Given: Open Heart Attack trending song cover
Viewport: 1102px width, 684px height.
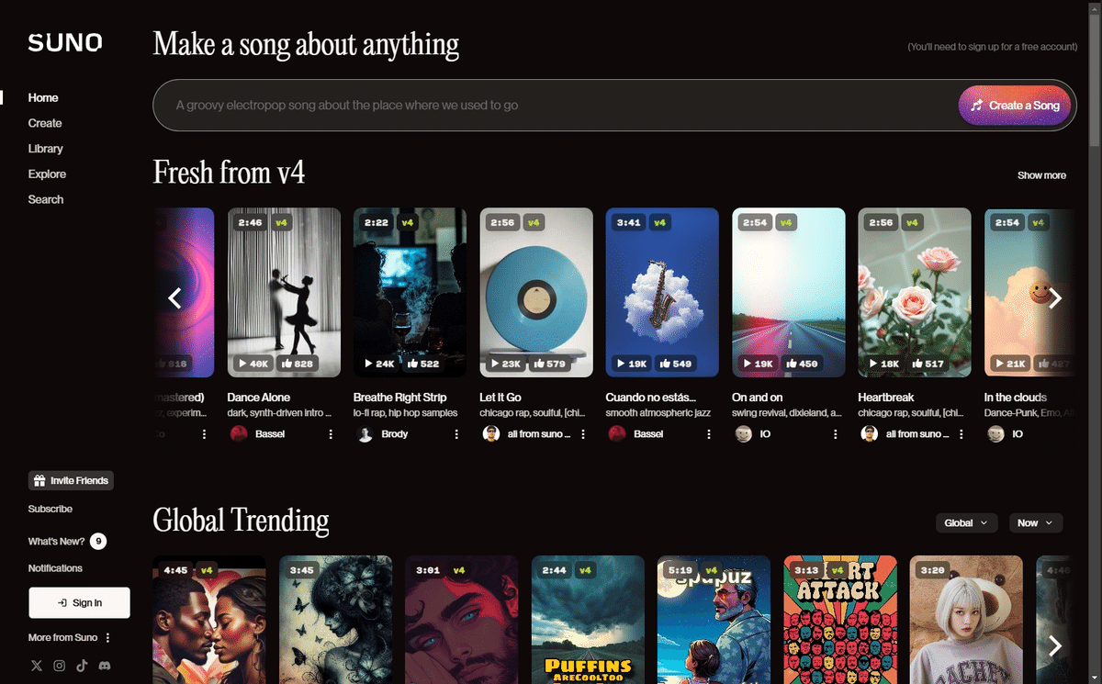Looking at the screenshot, I should pyautogui.click(x=840, y=620).
